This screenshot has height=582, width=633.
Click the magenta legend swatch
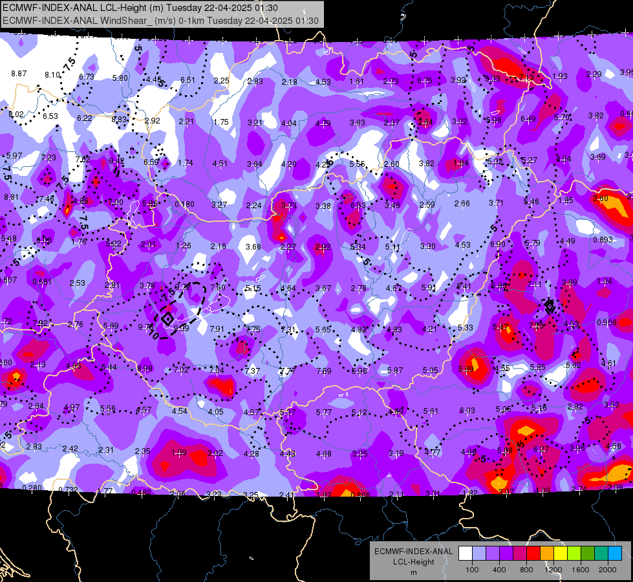point(520,554)
